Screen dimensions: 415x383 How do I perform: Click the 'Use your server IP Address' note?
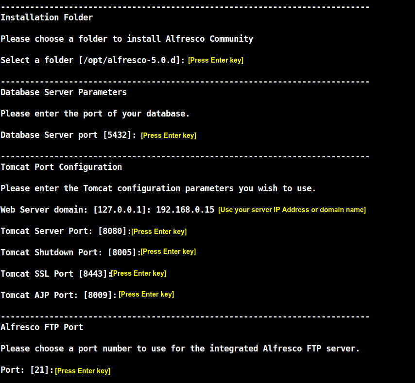point(292,210)
